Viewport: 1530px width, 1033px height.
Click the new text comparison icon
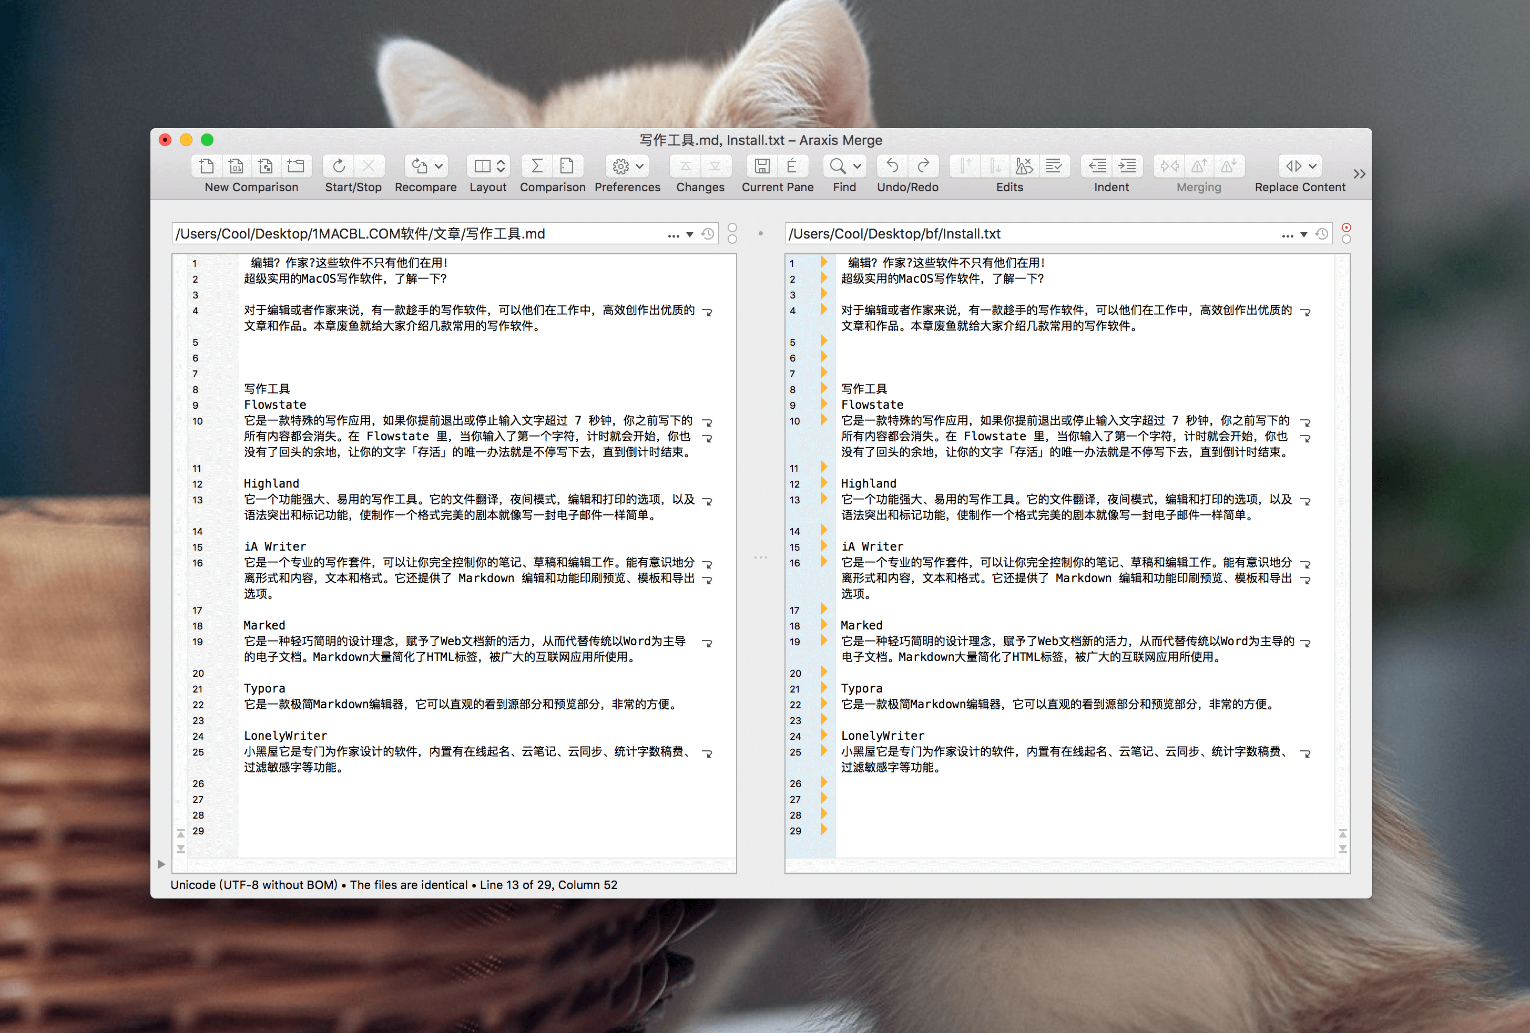[206, 166]
